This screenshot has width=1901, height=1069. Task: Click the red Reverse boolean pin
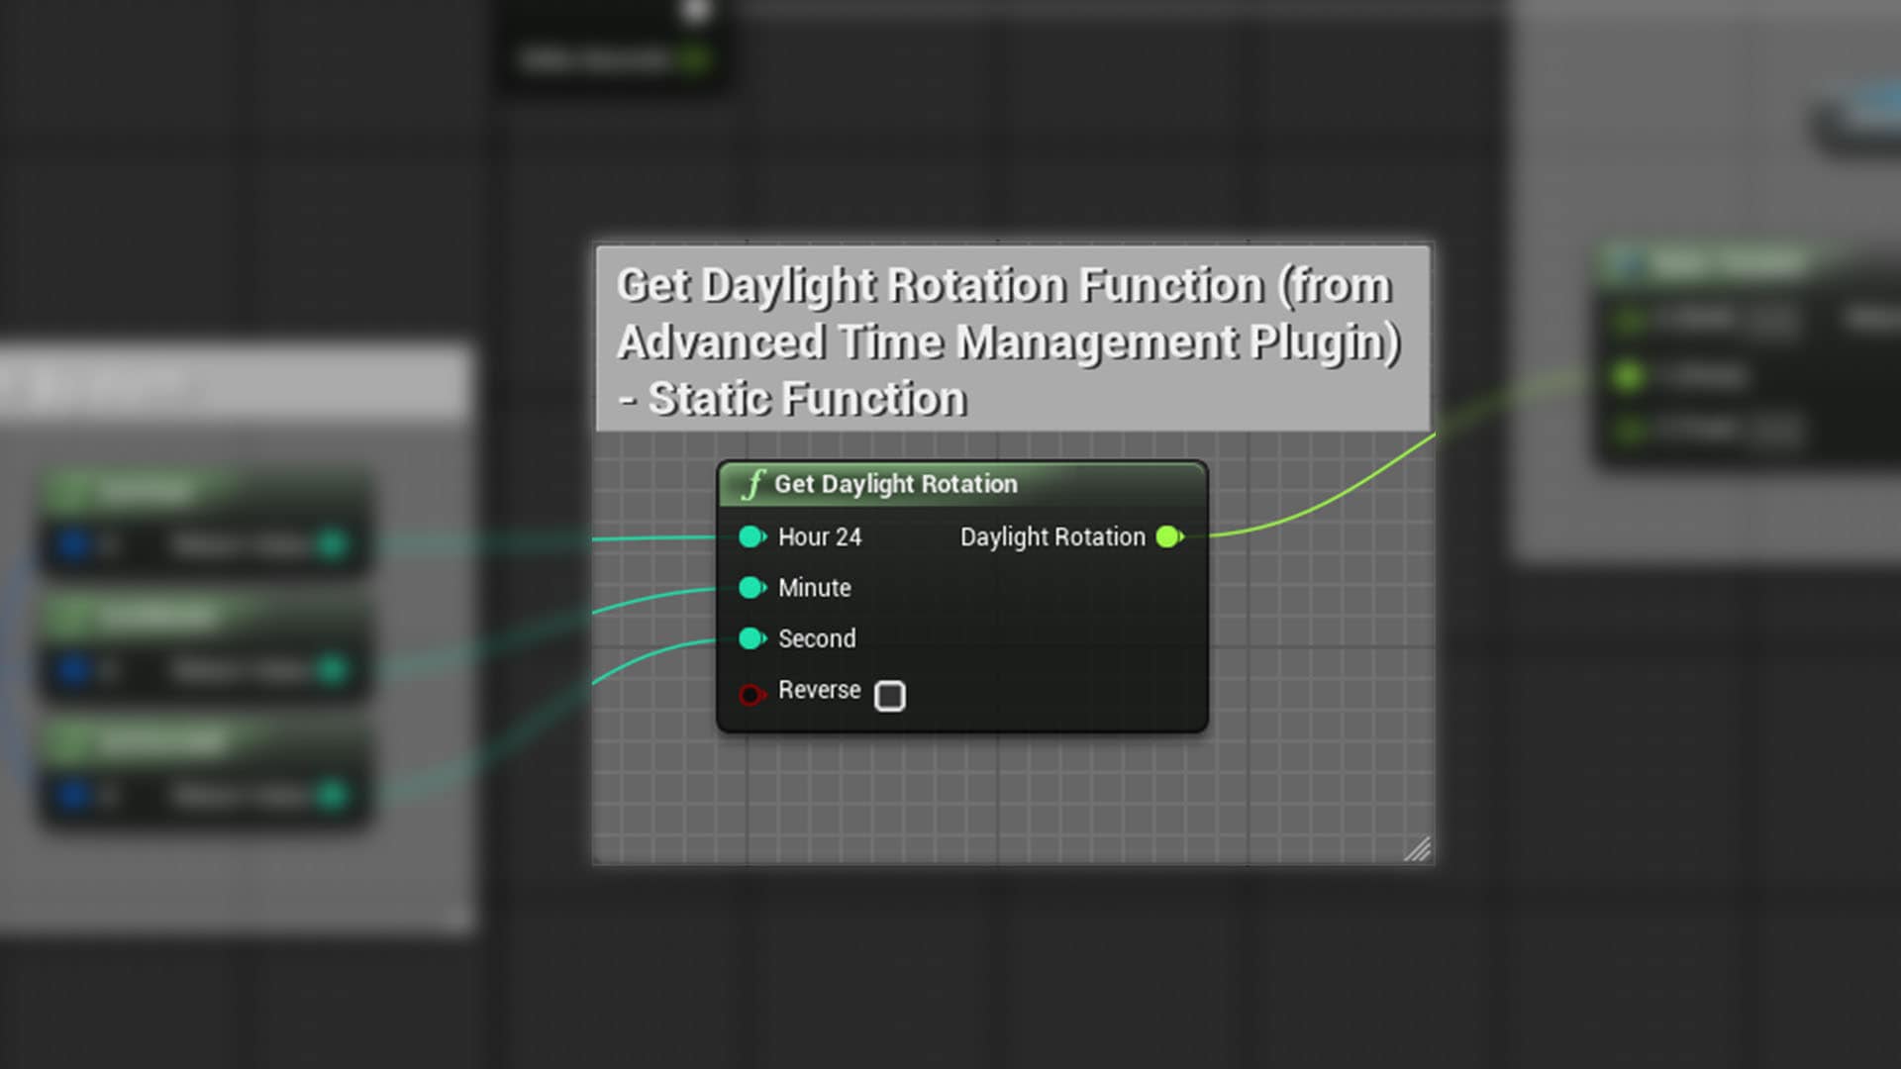tap(750, 693)
